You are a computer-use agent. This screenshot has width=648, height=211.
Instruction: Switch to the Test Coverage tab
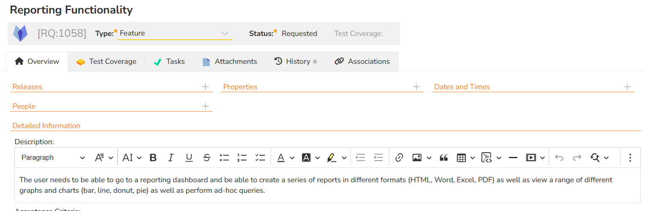[107, 62]
